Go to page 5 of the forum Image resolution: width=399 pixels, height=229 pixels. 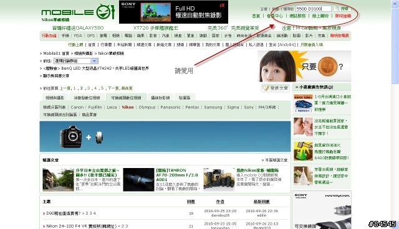pos(102,88)
